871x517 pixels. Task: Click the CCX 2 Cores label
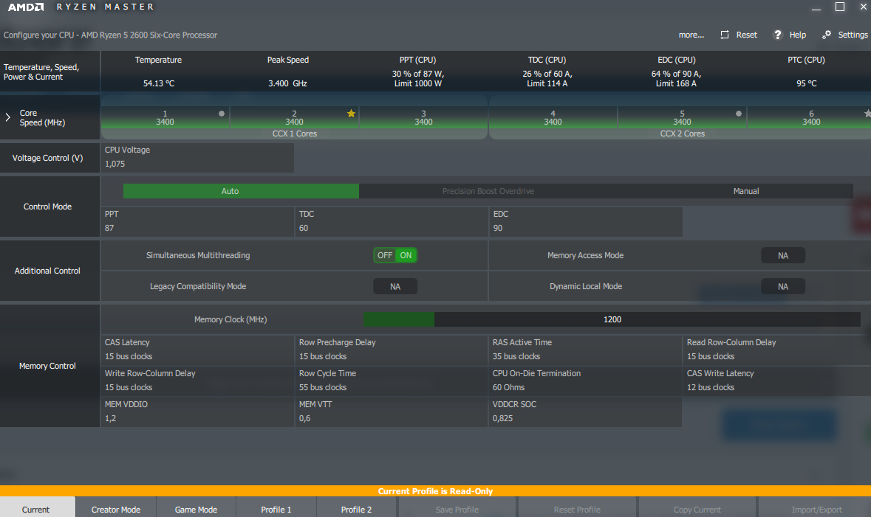point(682,133)
